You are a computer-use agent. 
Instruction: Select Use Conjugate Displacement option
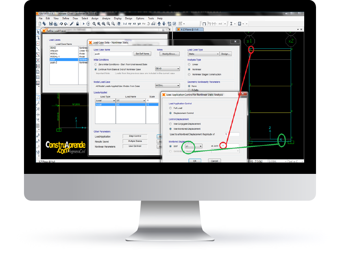click(170, 124)
